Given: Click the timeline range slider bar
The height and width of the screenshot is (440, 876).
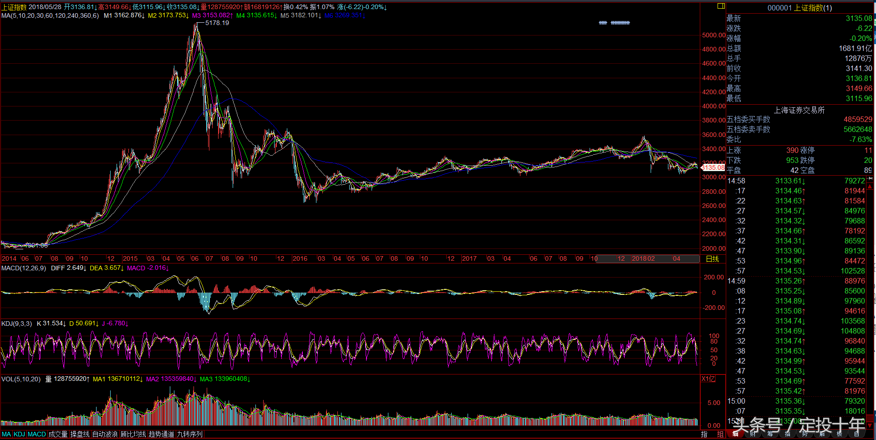Looking at the screenshot, I should click(647, 258).
